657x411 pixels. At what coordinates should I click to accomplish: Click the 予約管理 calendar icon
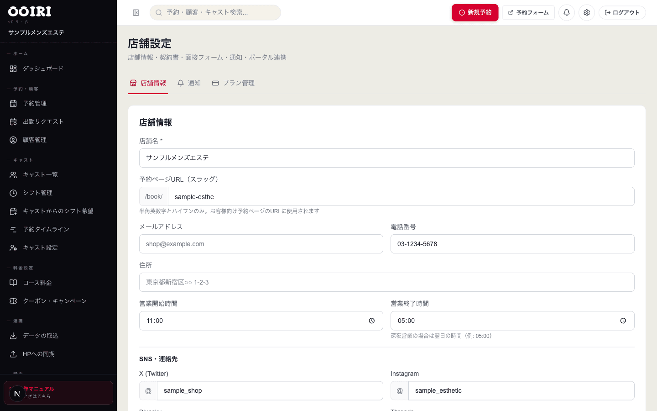click(13, 103)
